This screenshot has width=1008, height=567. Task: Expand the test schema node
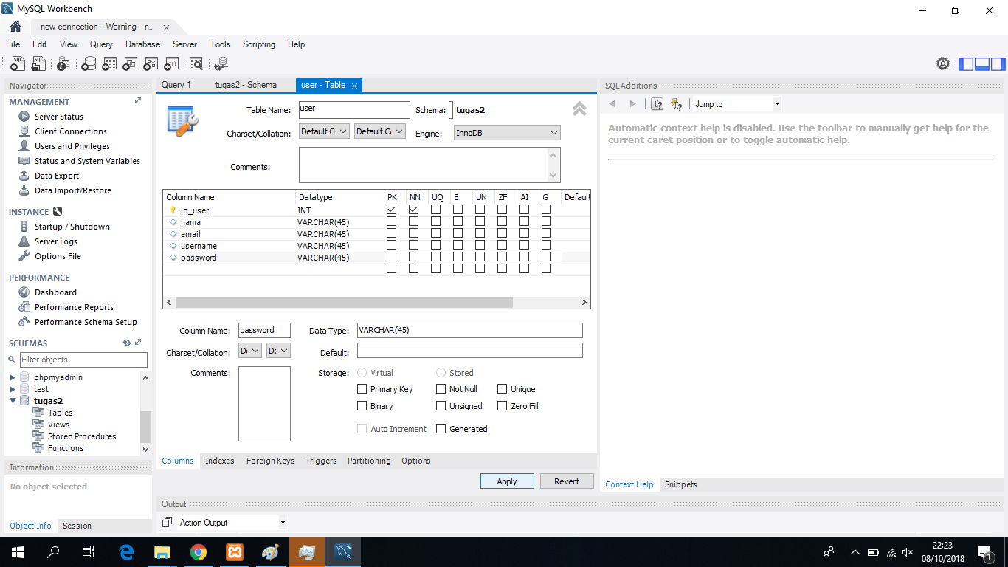tap(12, 389)
